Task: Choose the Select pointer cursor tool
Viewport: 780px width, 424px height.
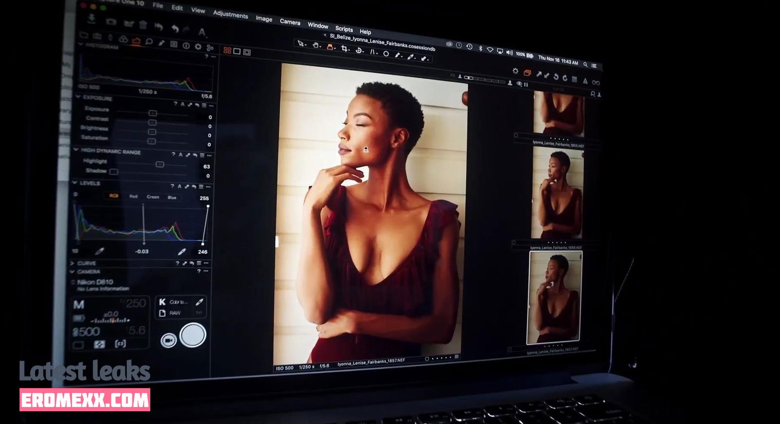Action: click(x=301, y=44)
